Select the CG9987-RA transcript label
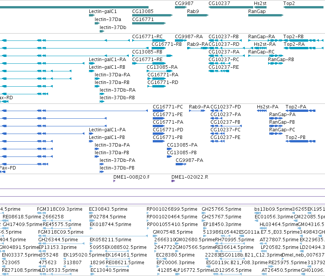This screenshot has height=276, width=325. [189, 37]
